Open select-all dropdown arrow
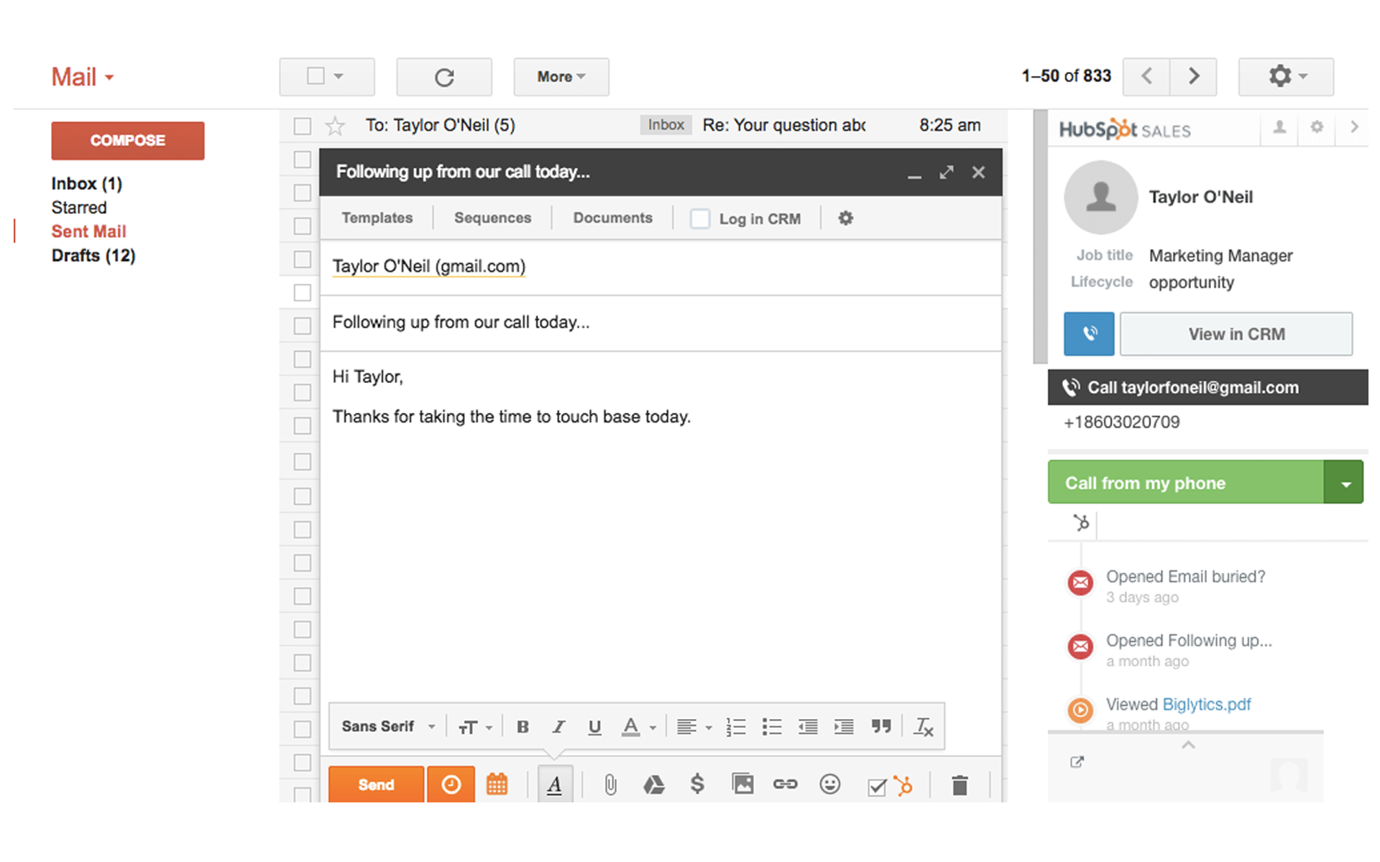This screenshot has height=862, width=1380. click(339, 76)
